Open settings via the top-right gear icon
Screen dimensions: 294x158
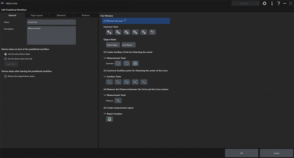pyautogui.click(x=265, y=3)
